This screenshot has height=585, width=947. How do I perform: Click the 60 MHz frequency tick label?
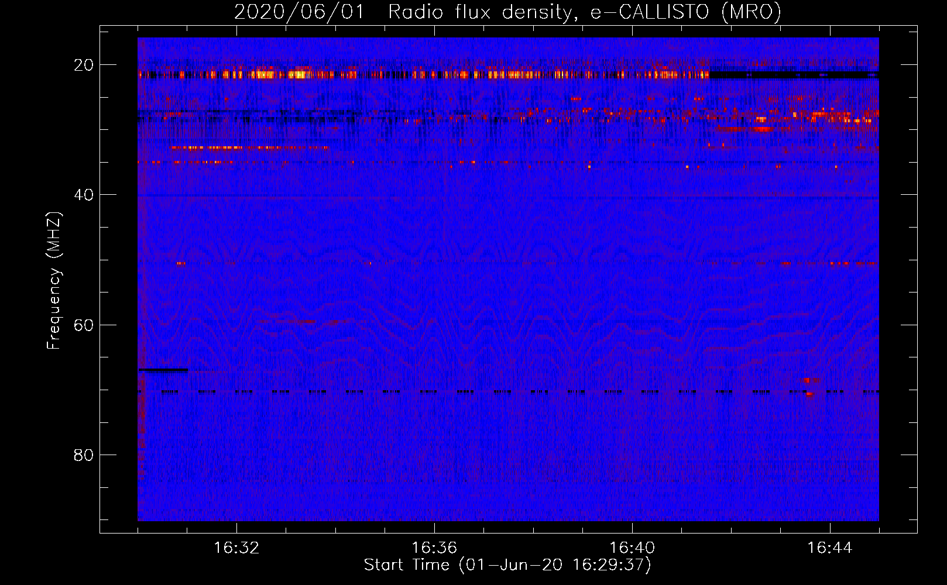click(84, 325)
